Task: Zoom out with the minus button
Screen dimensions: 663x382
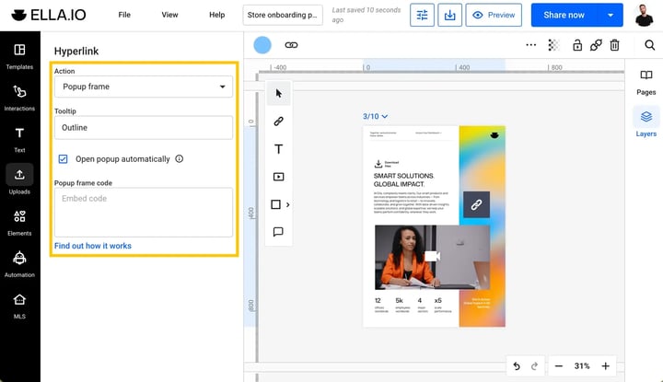Action: click(559, 366)
